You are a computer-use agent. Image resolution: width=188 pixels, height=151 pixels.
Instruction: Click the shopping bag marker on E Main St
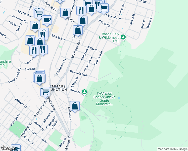click(x=75, y=106)
